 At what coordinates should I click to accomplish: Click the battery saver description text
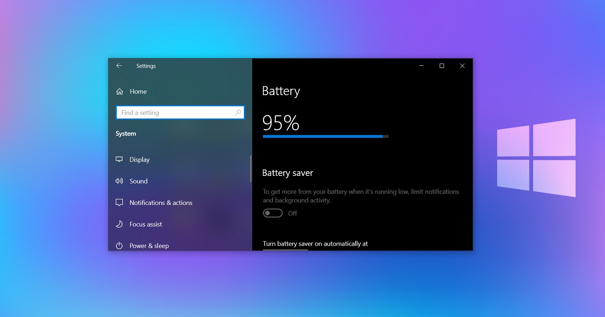click(x=361, y=196)
